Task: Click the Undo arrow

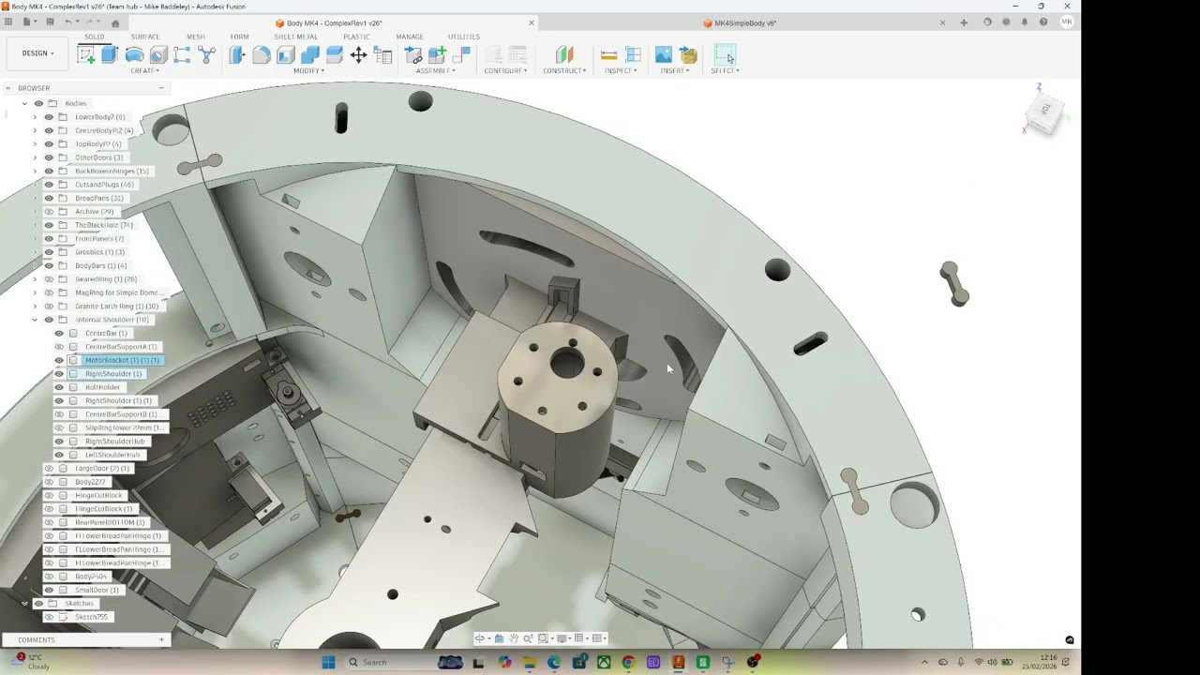Action: (x=68, y=22)
